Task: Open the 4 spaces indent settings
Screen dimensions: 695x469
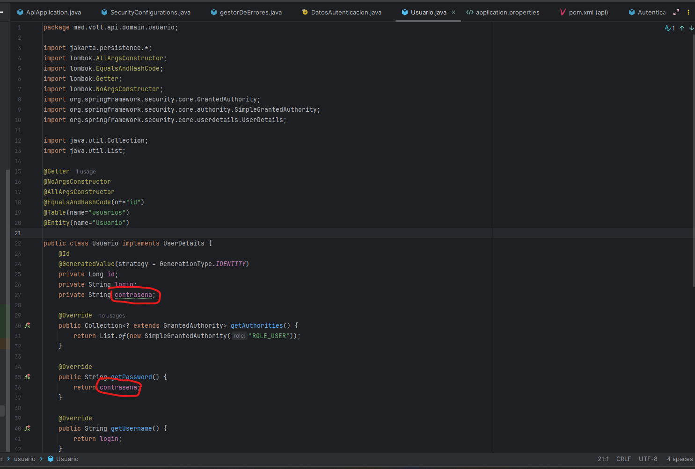Action: 680,459
